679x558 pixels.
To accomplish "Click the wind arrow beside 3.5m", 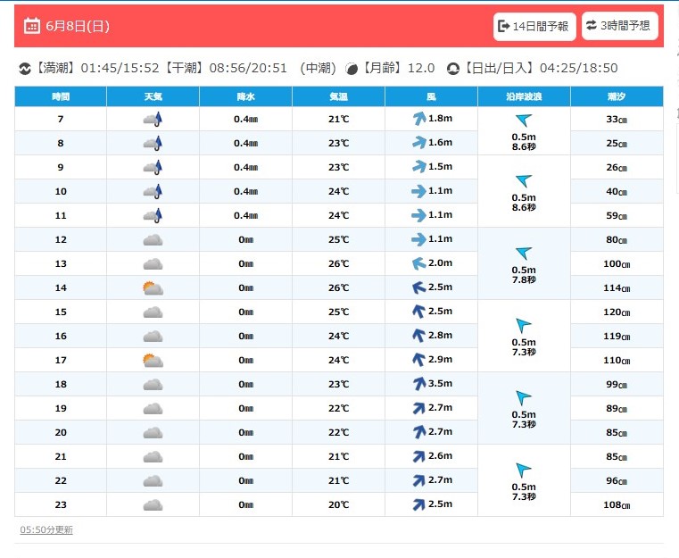I will 418,383.
